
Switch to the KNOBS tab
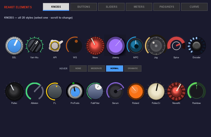[56, 7]
